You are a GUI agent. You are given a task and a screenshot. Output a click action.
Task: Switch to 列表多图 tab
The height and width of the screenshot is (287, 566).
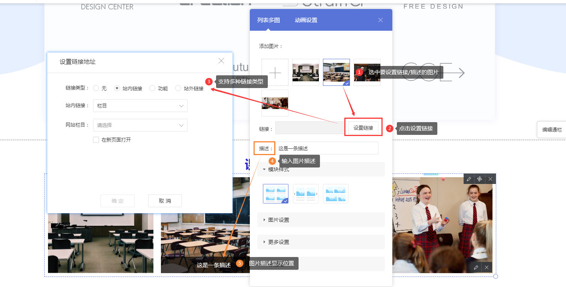click(x=269, y=20)
